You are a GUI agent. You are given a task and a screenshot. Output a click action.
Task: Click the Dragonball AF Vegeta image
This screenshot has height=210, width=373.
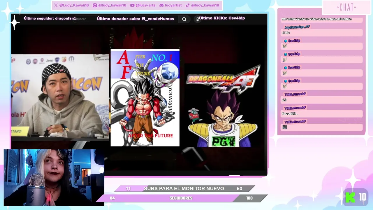223,106
